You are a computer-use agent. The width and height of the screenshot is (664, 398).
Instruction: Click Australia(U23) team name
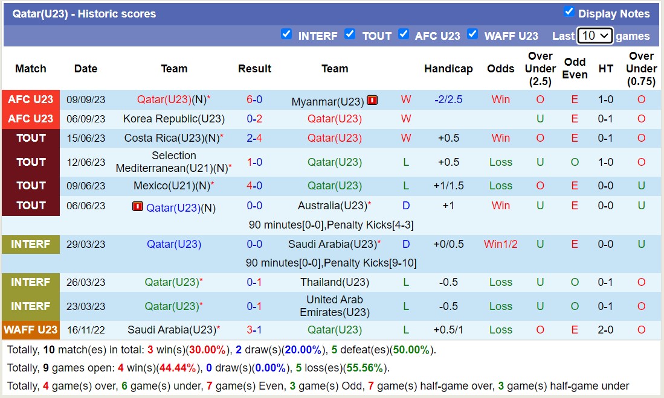332,206
